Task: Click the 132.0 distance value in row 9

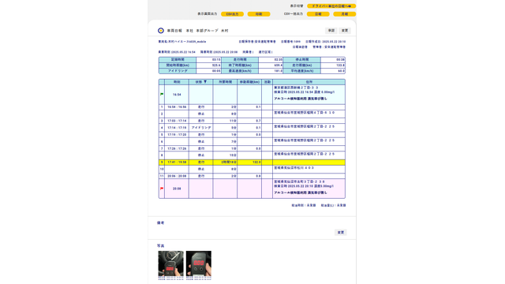Action: tap(256, 163)
